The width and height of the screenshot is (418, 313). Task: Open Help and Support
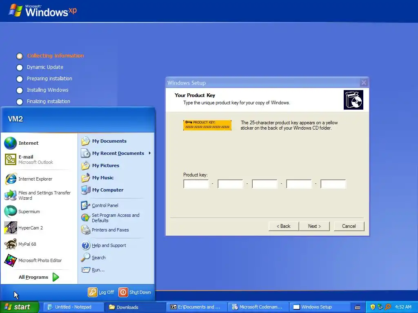(116, 245)
